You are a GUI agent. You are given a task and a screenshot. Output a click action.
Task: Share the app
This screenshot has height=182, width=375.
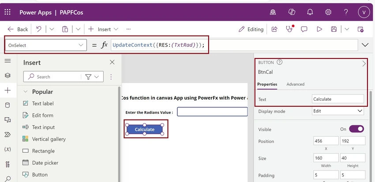(274, 29)
